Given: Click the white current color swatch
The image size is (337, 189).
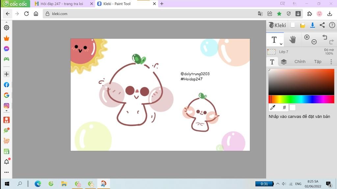Looking at the screenshot, I should pyautogui.click(x=293, y=107).
